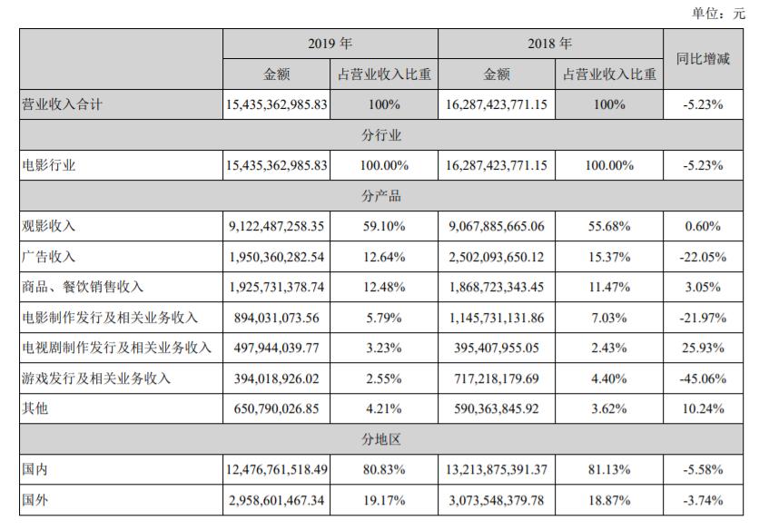The height and width of the screenshot is (530, 779).
Task: Select the 分行业 section header
Action: click(x=381, y=135)
